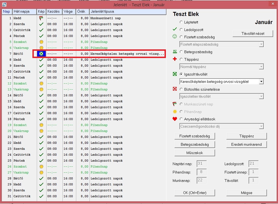Click the sun icon in day 5 Szombat row
Screen dimensions: 278x204
click(41, 42)
